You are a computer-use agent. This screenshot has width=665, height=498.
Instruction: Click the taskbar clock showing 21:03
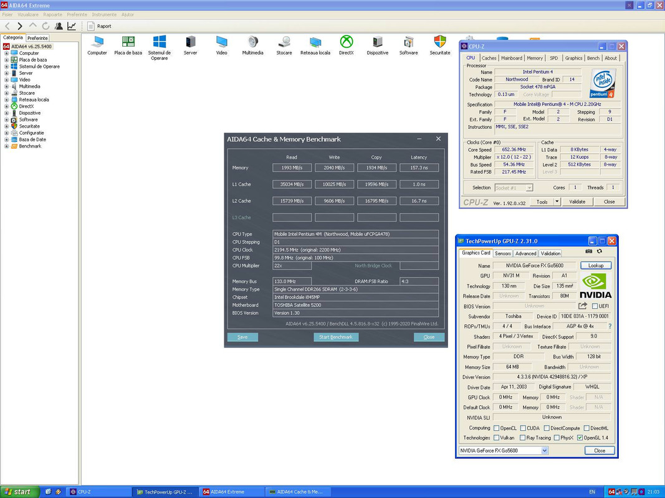[x=653, y=492]
